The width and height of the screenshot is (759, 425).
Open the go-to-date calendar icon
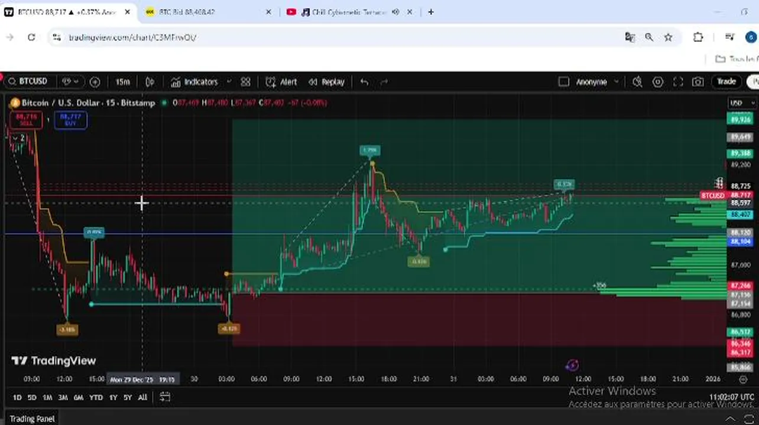pos(165,397)
